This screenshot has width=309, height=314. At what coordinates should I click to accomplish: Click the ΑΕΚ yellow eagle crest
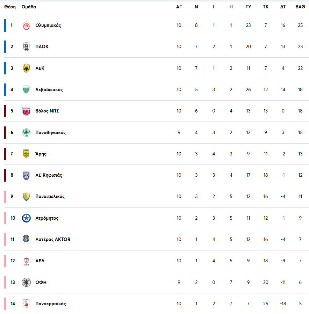(26, 68)
